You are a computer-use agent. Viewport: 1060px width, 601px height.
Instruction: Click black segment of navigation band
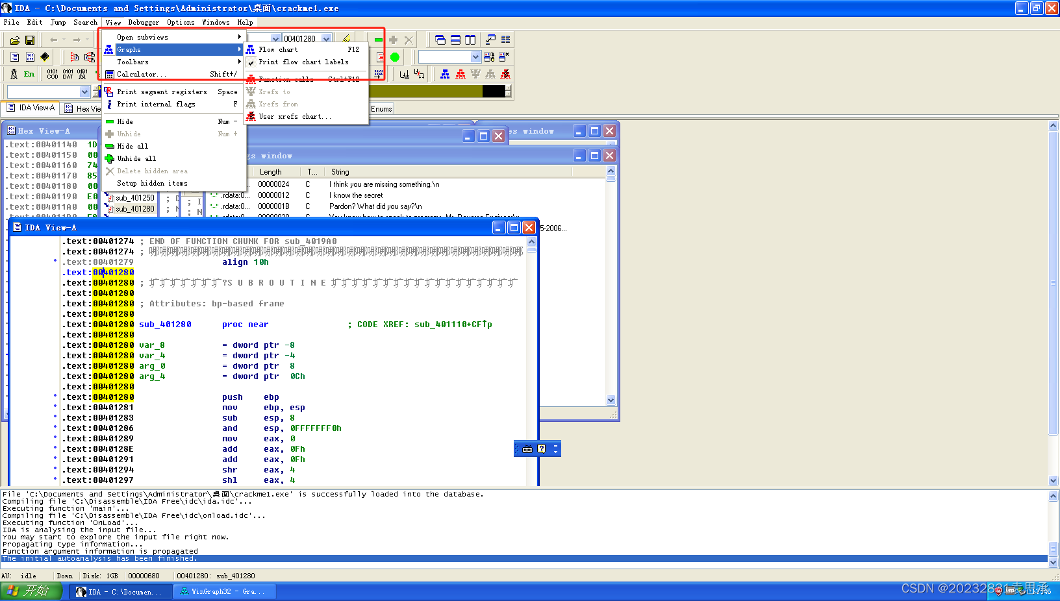pyautogui.click(x=494, y=92)
